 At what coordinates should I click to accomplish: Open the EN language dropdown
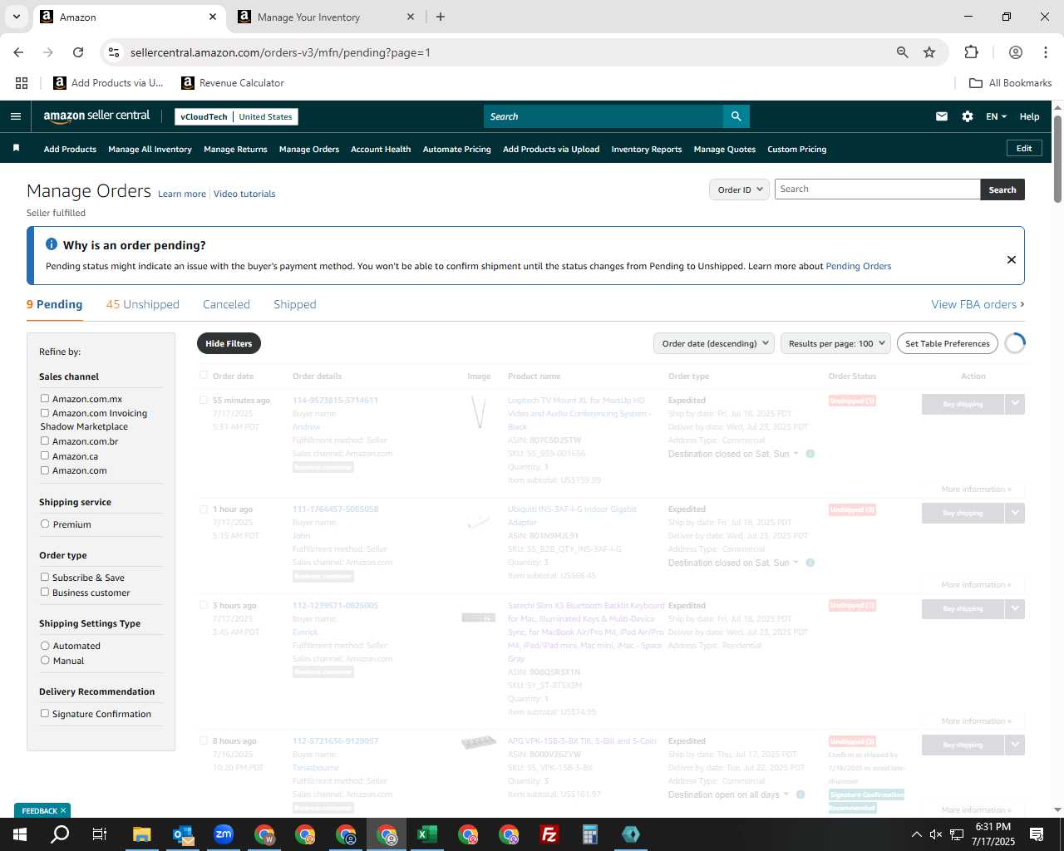(x=996, y=116)
